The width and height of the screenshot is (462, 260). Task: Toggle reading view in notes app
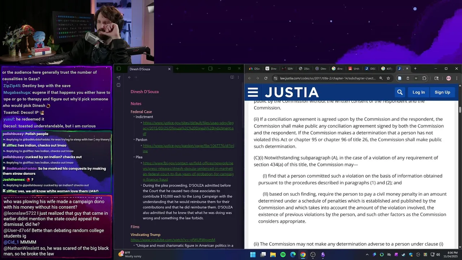click(232, 77)
